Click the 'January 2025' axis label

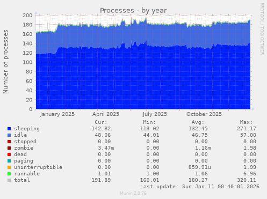pos(57,114)
